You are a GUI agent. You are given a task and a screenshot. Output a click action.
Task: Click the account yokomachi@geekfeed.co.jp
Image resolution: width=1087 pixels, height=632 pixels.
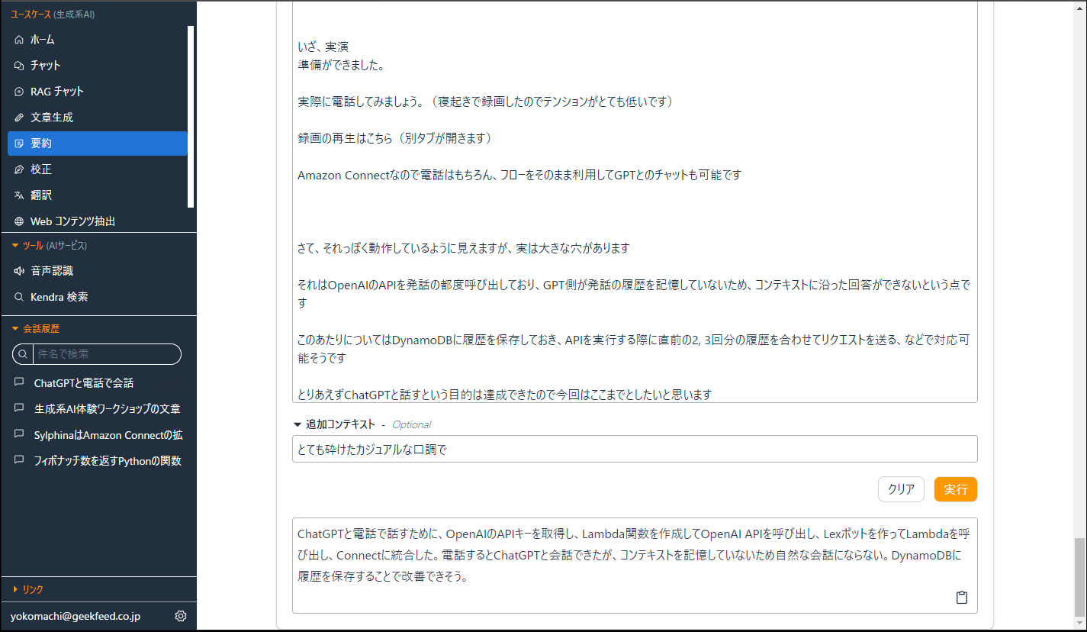click(76, 616)
